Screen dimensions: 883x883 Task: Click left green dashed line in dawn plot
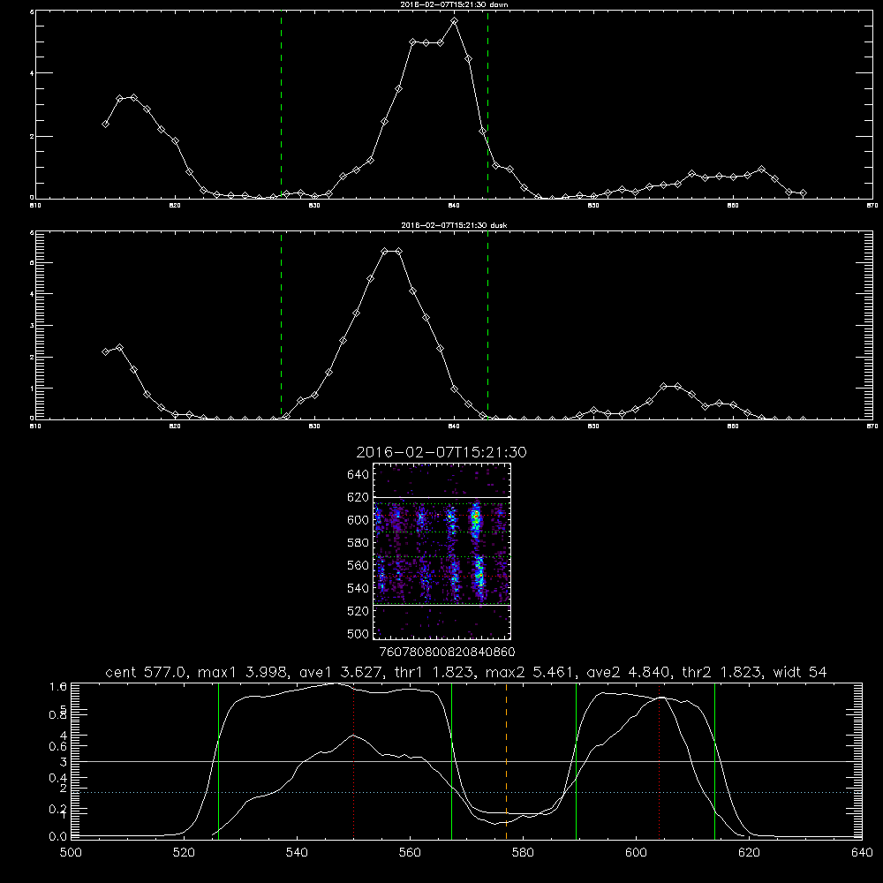point(281,104)
